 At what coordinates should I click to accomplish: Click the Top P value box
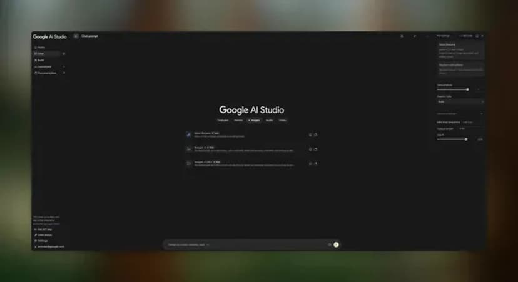point(480,139)
